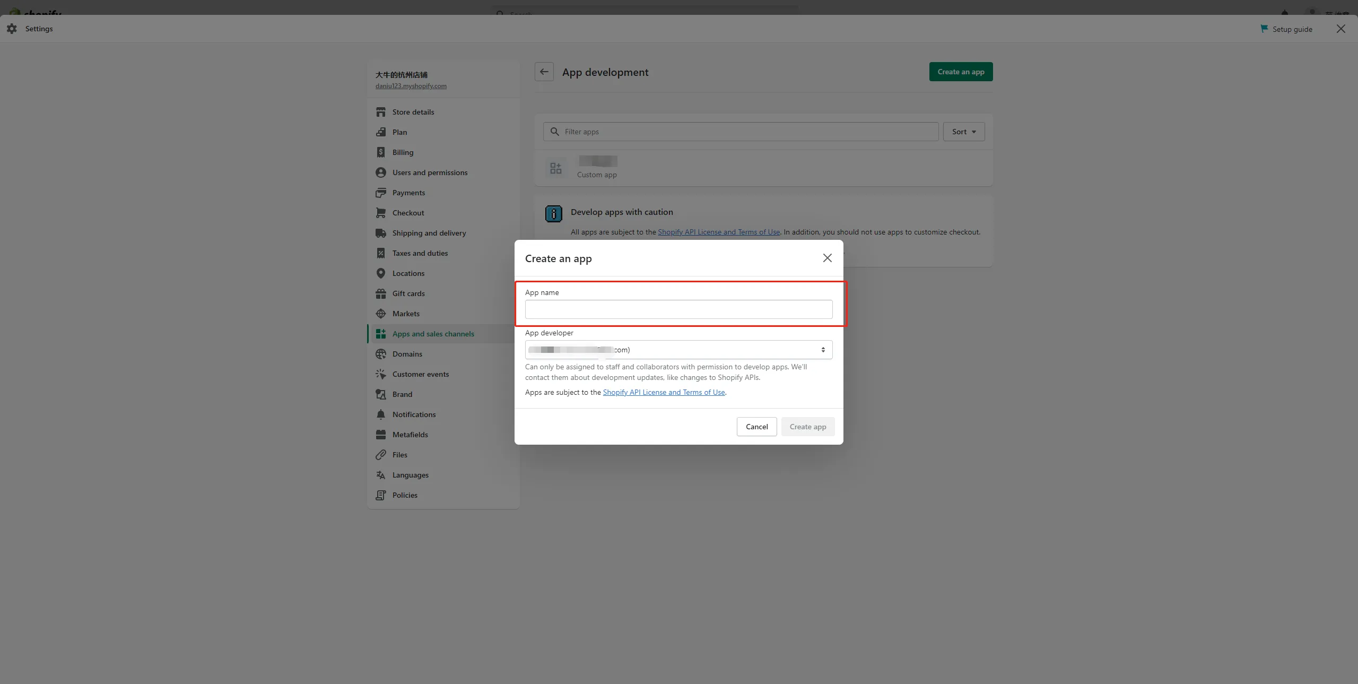
Task: Click the Gift cards present icon
Action: pyautogui.click(x=380, y=293)
